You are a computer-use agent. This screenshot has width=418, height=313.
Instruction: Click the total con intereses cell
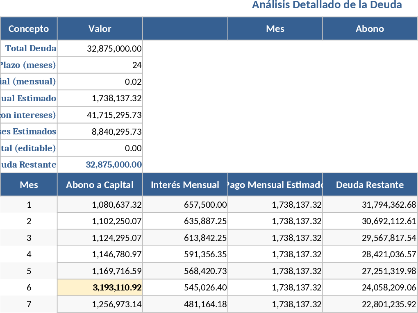tap(100, 115)
